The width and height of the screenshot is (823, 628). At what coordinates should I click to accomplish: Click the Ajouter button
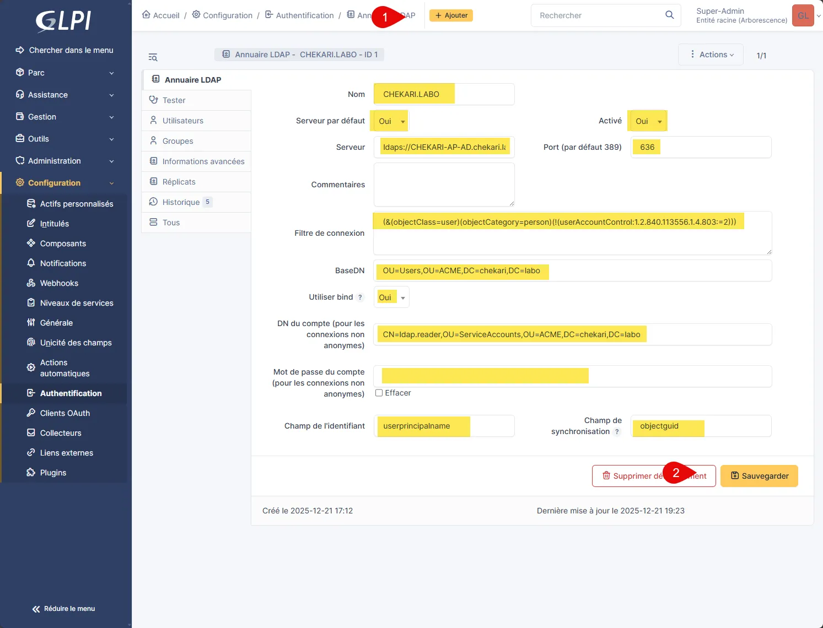coord(451,15)
